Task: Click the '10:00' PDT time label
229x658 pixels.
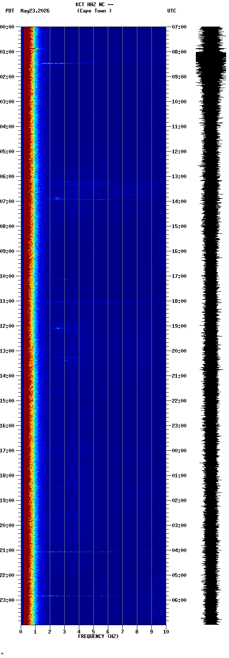Action: (7, 276)
